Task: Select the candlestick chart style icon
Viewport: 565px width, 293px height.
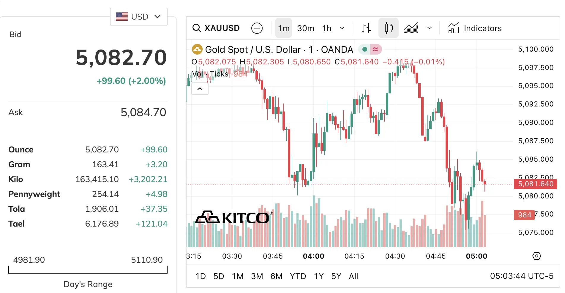Action: pos(389,28)
